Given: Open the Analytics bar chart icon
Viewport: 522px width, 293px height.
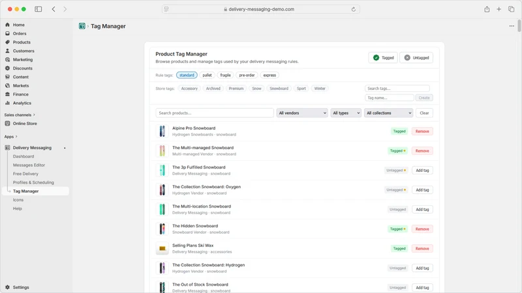Looking at the screenshot, I should (7, 103).
